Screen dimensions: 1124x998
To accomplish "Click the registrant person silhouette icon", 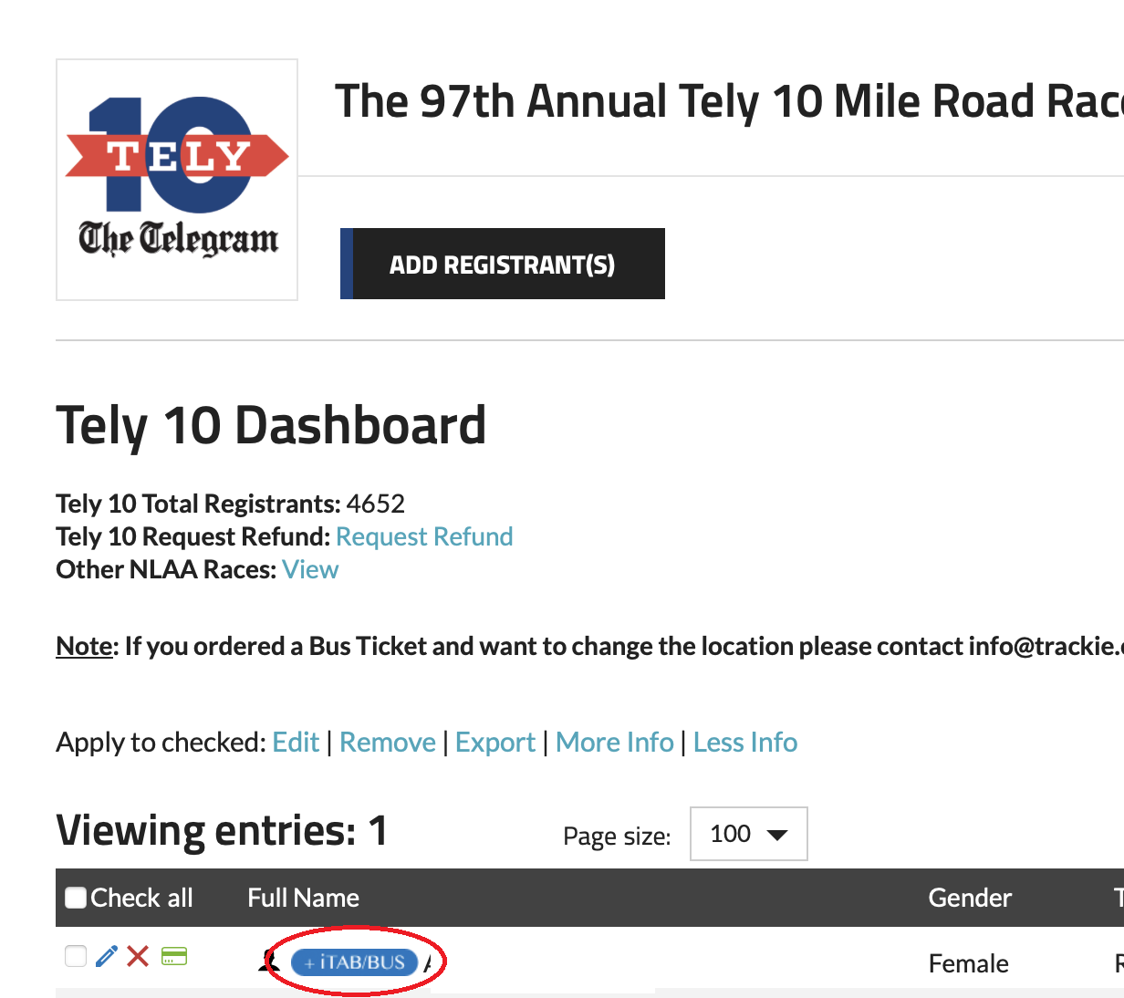I will (x=269, y=961).
